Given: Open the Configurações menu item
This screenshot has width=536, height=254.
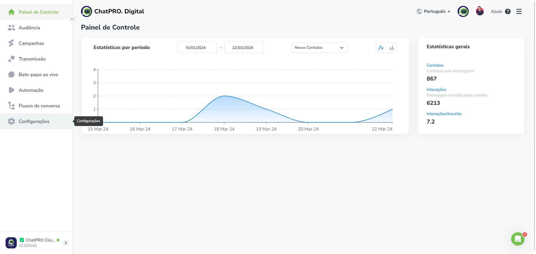Looking at the screenshot, I should click(36, 121).
